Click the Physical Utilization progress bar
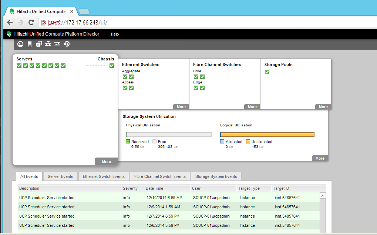This screenshot has width=377, height=235. [x=169, y=135]
